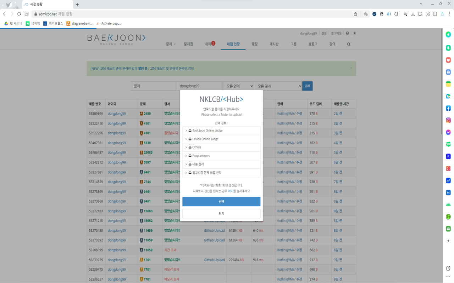Open split screen view from the toolbar
The height and width of the screenshot is (283, 454).
(435, 14)
